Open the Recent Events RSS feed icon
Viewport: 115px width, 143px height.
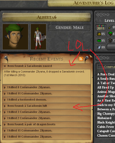tap(81, 59)
